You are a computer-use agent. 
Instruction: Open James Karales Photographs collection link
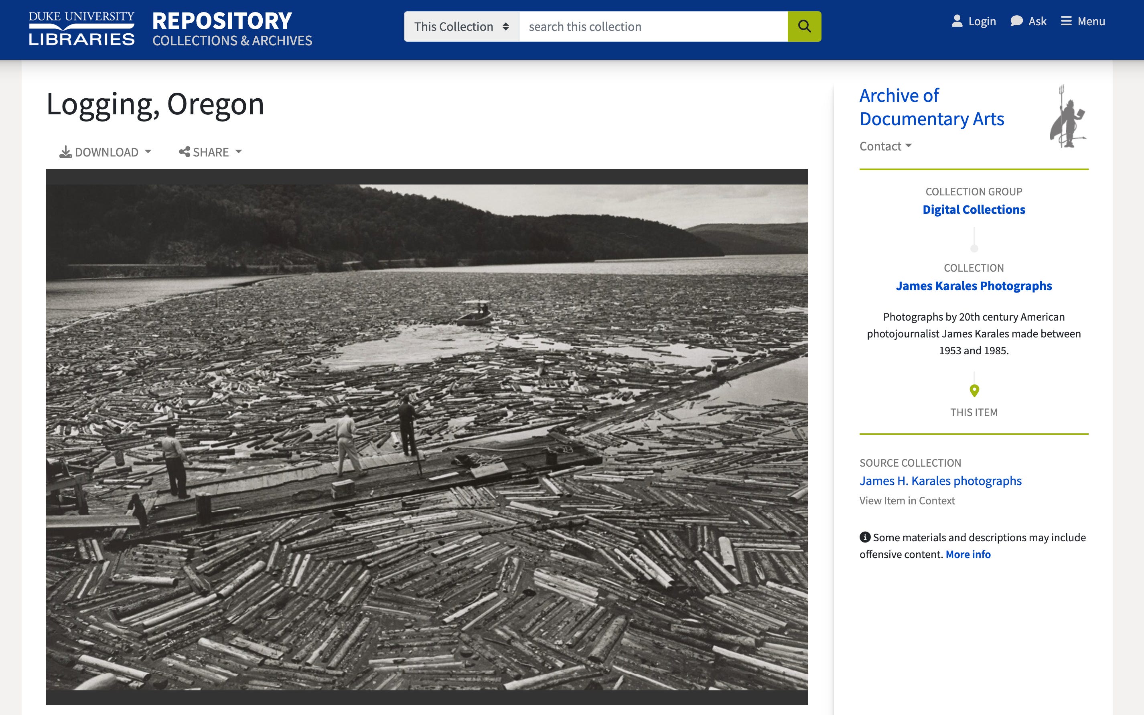pos(974,286)
